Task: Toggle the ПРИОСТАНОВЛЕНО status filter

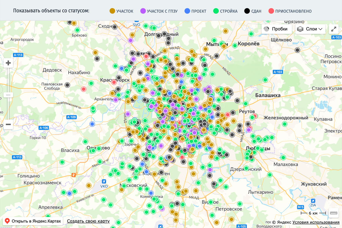Action: [290, 11]
